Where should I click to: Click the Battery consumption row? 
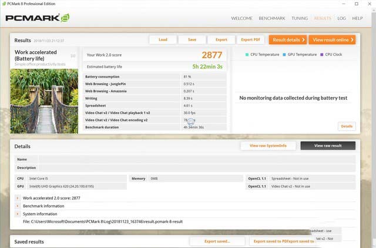click(x=155, y=76)
